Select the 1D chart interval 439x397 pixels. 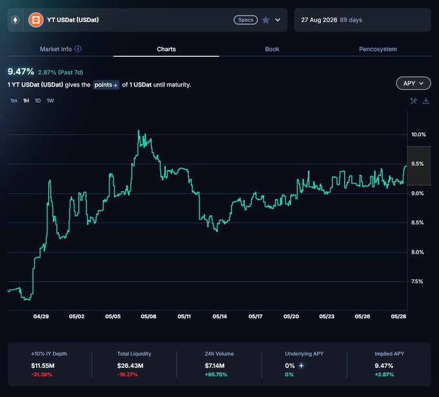[38, 101]
